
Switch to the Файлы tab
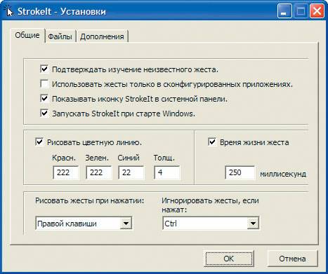click(x=60, y=36)
